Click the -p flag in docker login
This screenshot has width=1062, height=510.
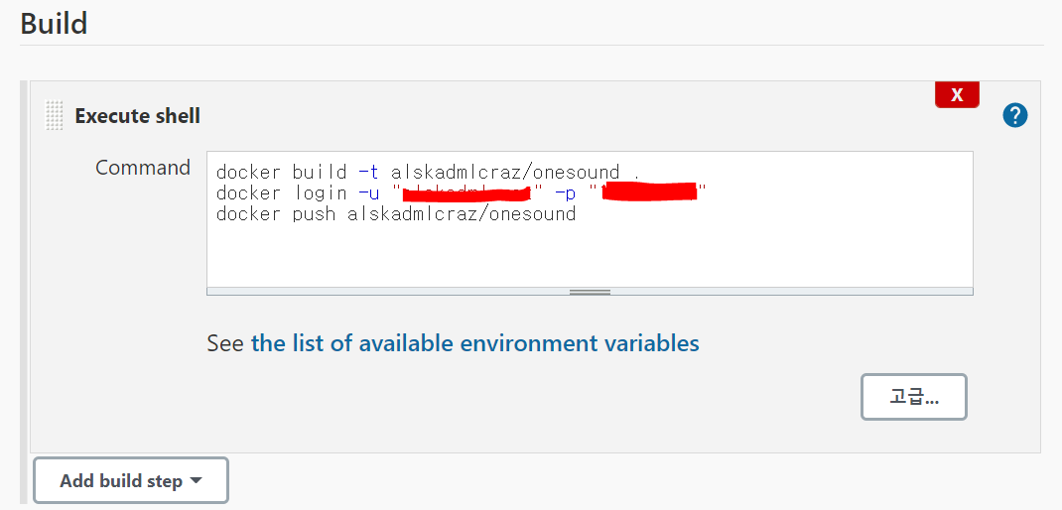coord(566,193)
